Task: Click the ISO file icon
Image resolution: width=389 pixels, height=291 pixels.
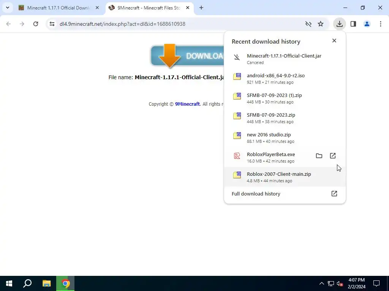Action: pyautogui.click(x=237, y=76)
